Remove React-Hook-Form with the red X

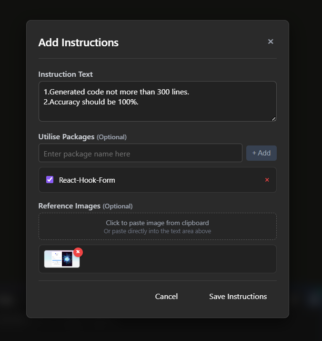coord(267,180)
